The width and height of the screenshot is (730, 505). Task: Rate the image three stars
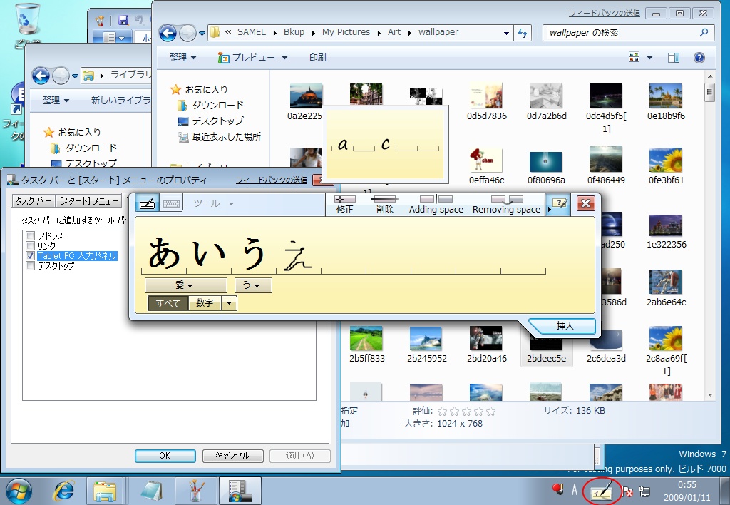pos(466,412)
